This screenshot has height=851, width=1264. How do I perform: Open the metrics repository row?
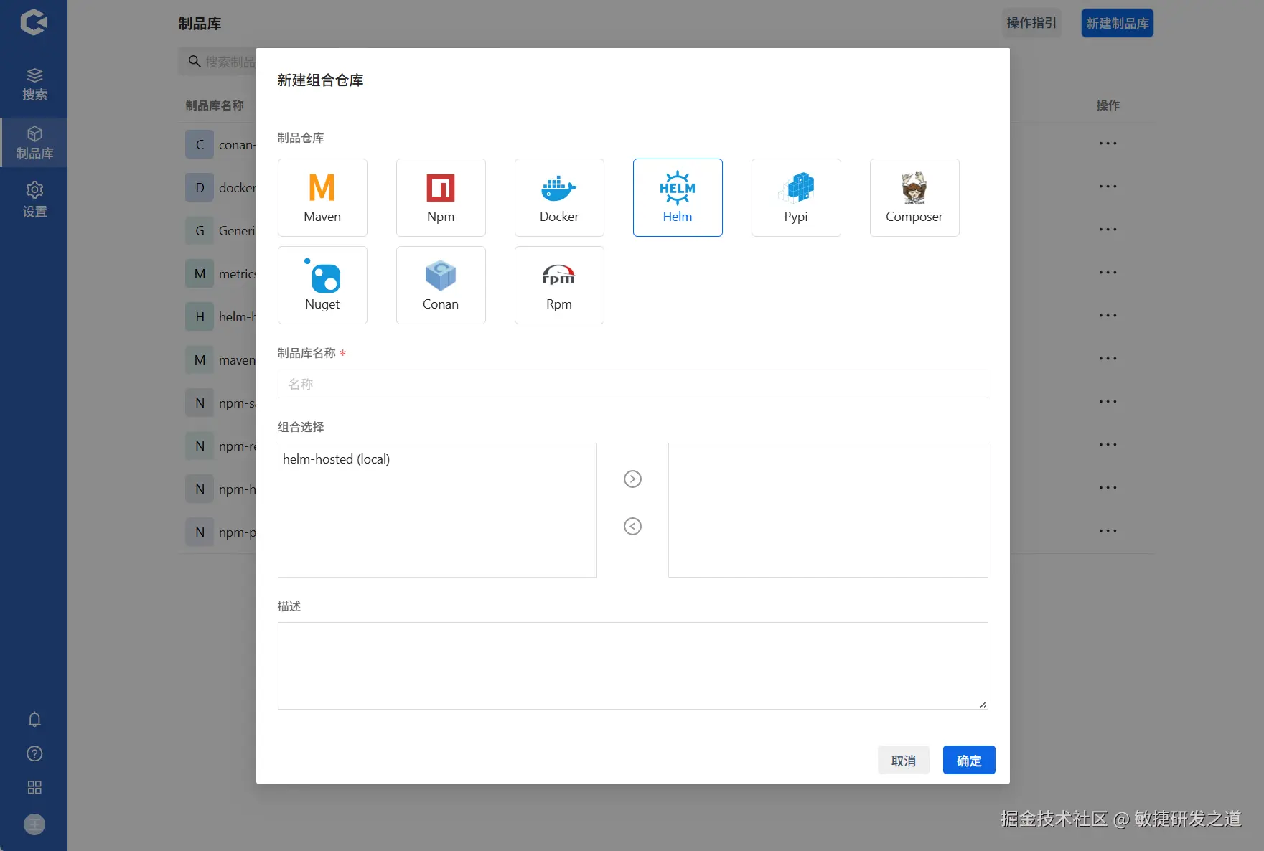tap(220, 273)
